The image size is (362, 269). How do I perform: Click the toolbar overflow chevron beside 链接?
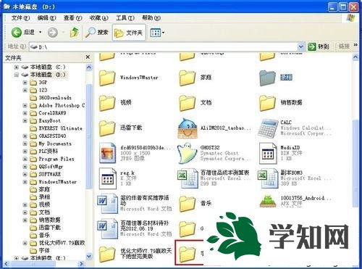coord(355,45)
